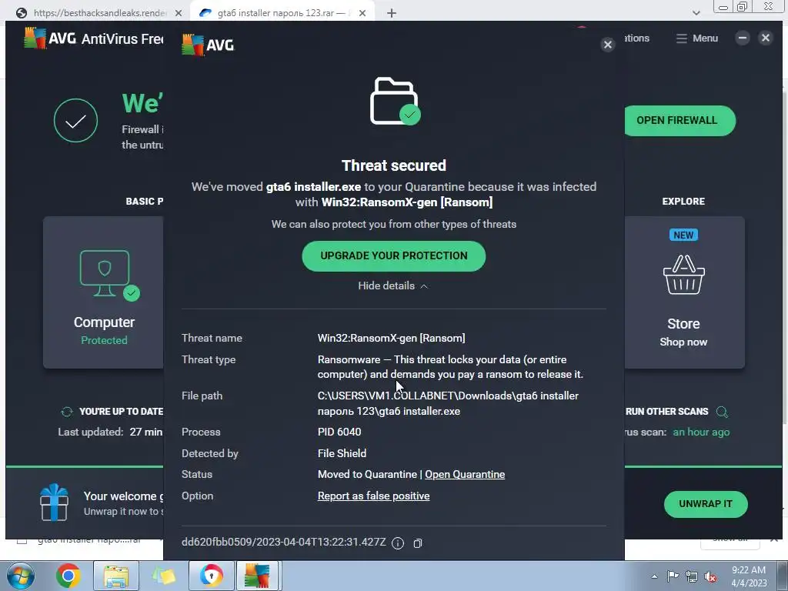Viewport: 788px width, 591px height.
Task: Click the PID 6040 process value
Action: (339, 432)
